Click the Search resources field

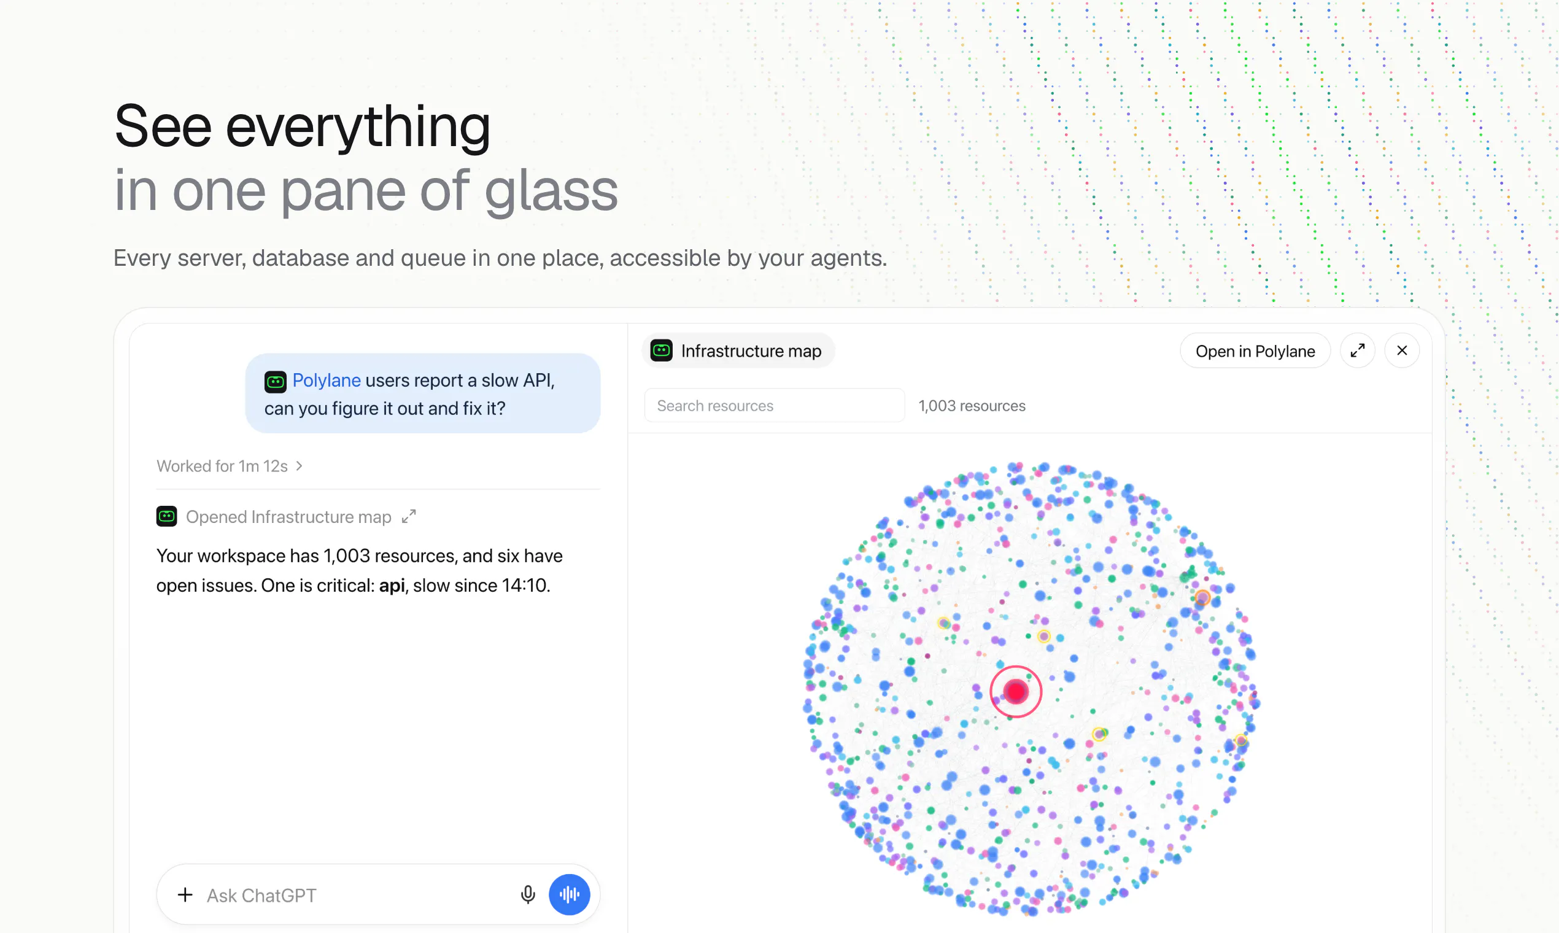(x=775, y=406)
